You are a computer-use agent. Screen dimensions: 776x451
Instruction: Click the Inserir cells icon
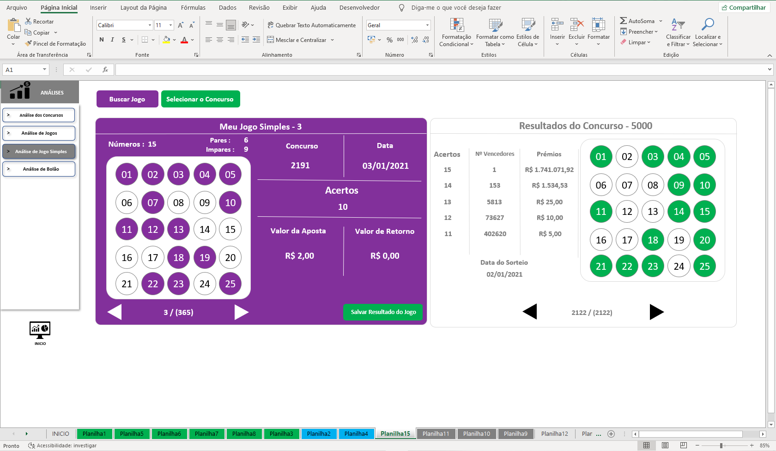click(558, 25)
